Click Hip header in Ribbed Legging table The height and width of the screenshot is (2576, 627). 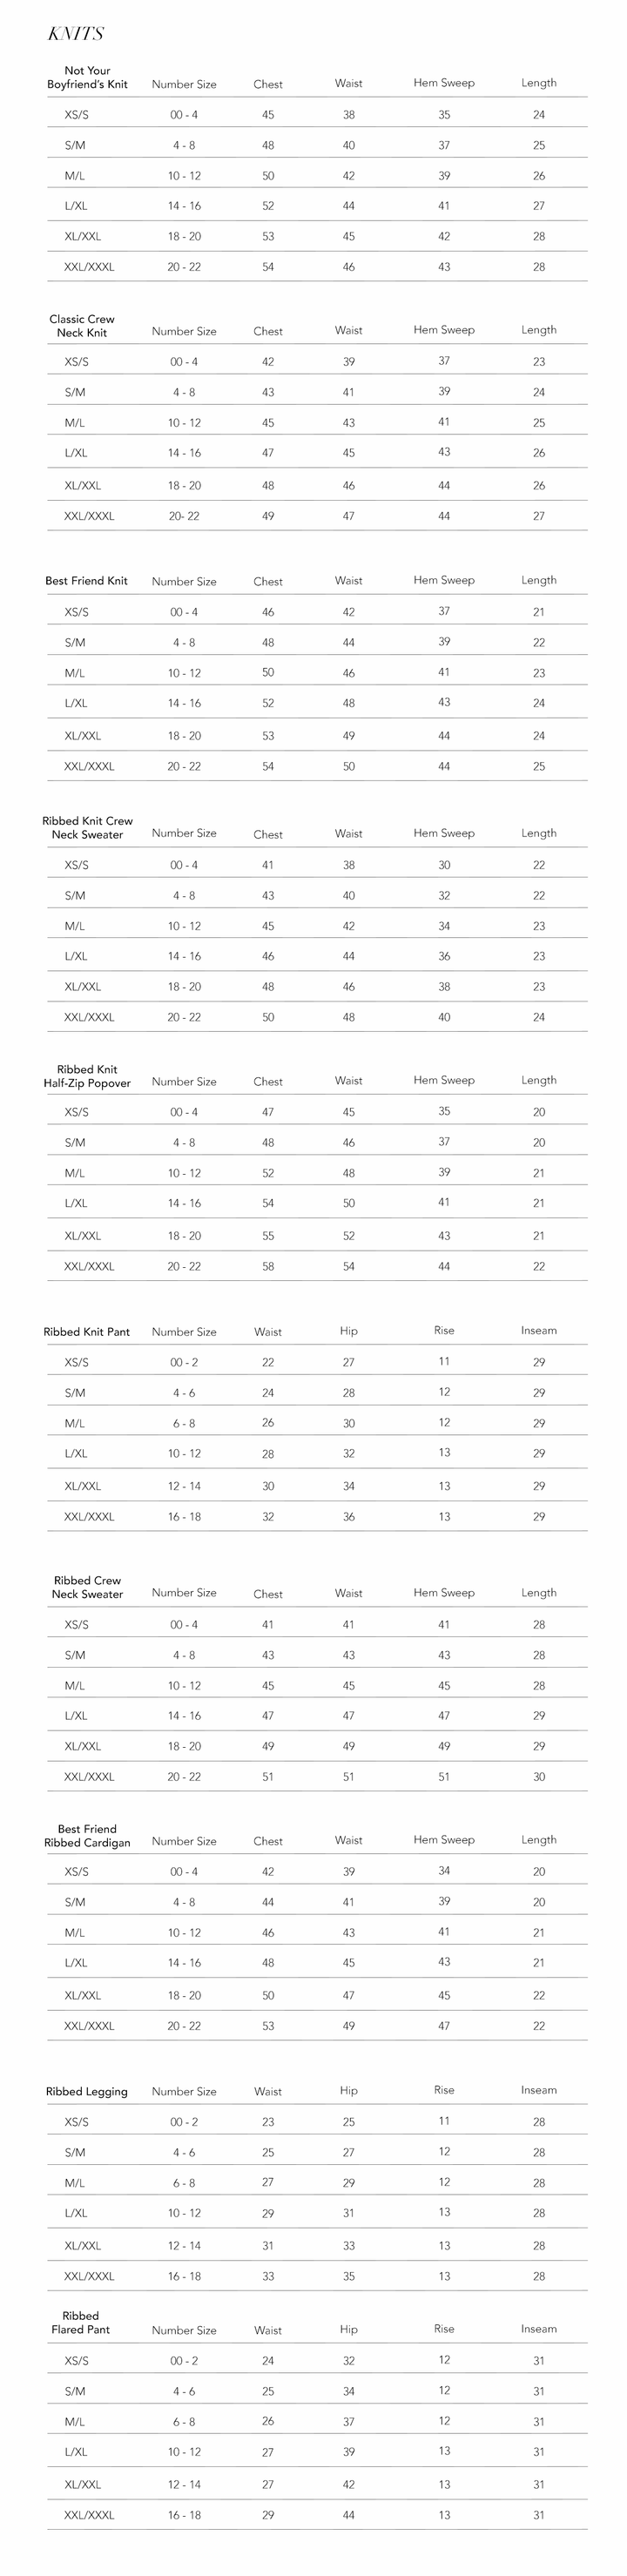(x=349, y=2090)
